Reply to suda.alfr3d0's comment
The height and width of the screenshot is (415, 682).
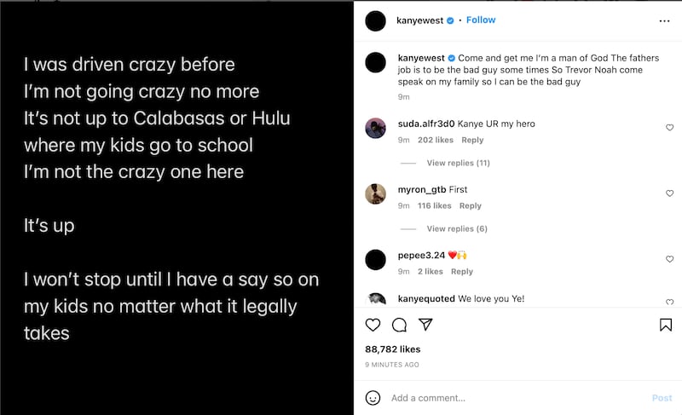coord(471,140)
